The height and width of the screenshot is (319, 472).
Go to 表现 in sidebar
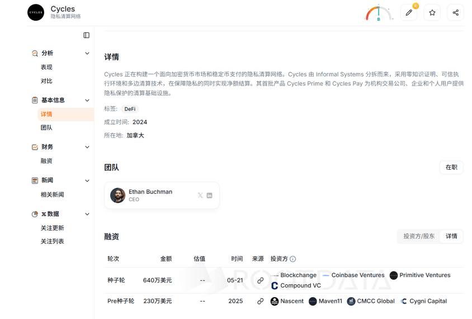[46, 67]
